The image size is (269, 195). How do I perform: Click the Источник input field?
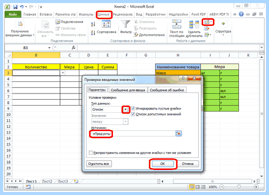[133, 134]
